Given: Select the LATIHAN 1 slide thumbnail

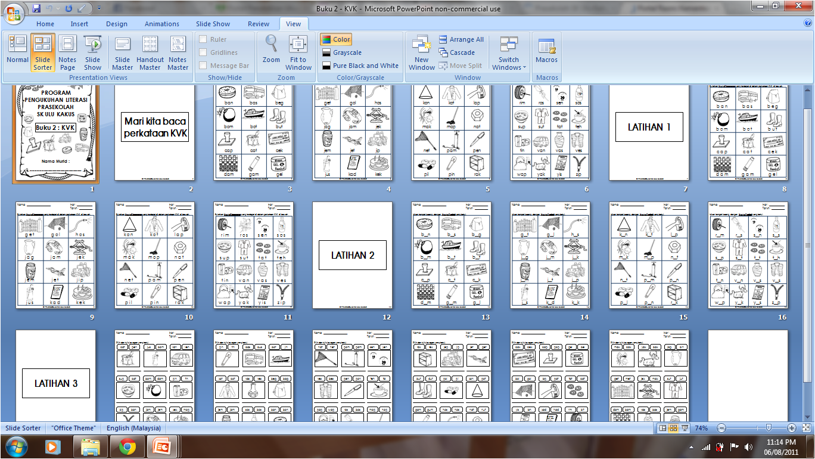Looking at the screenshot, I should pyautogui.click(x=649, y=132).
